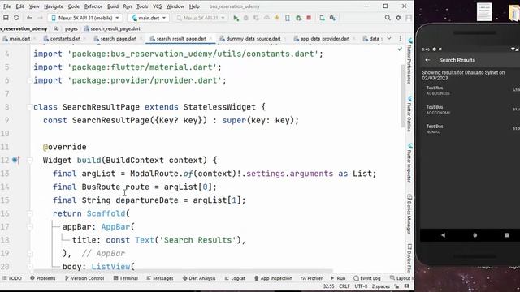Open the VCS menu
The height and width of the screenshot is (292, 520).
point(157,6)
